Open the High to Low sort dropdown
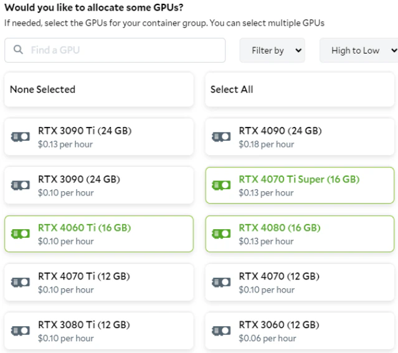 click(359, 50)
